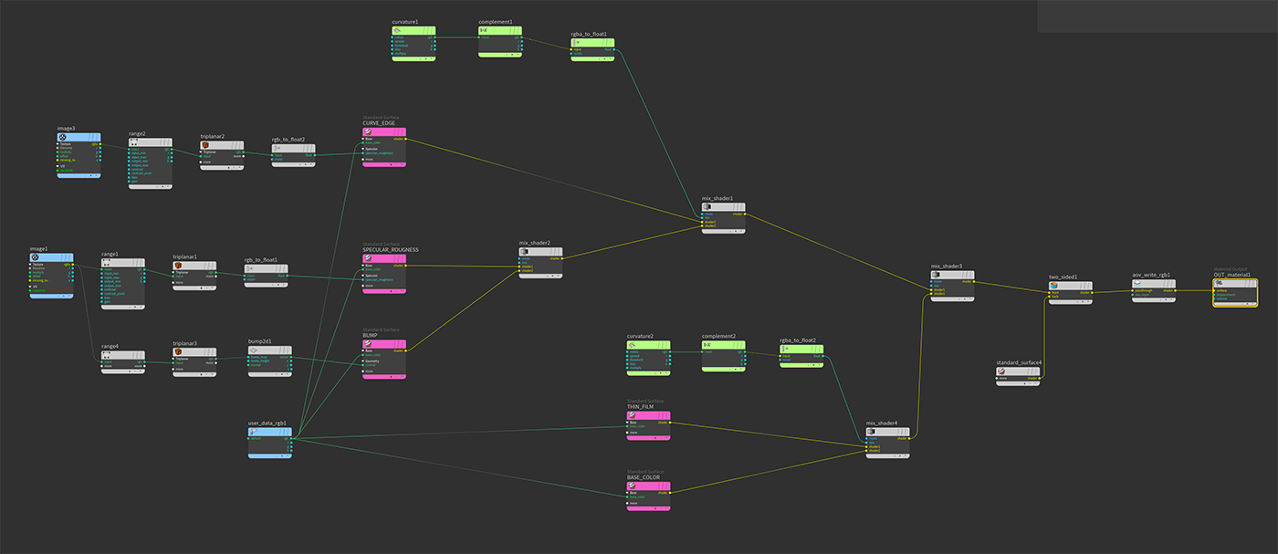
Task: Click the rgb_to_float2 node icon
Action: pos(278,148)
